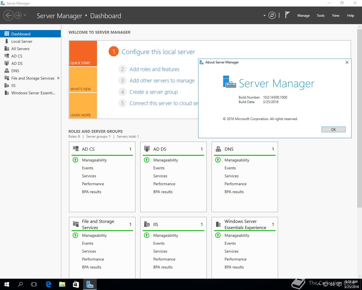Viewport: 362px width, 290px height.
Task: Open Windows Server Essentials sidebar item
Action: click(x=30, y=93)
